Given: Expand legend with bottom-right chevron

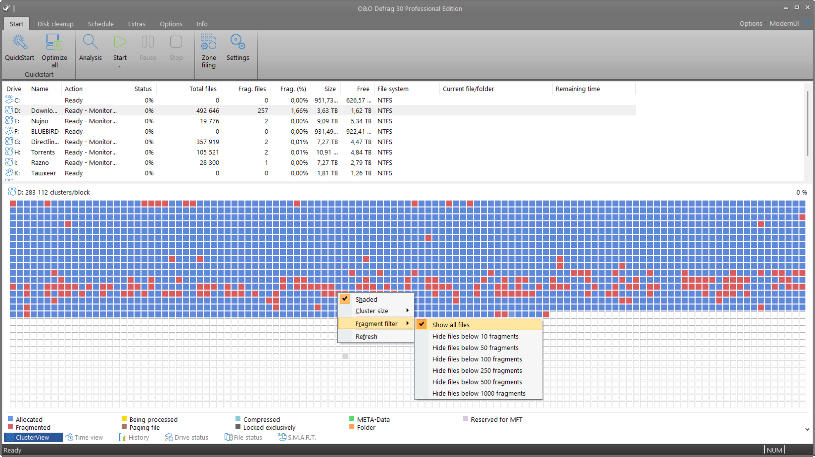Looking at the screenshot, I should pos(807,429).
